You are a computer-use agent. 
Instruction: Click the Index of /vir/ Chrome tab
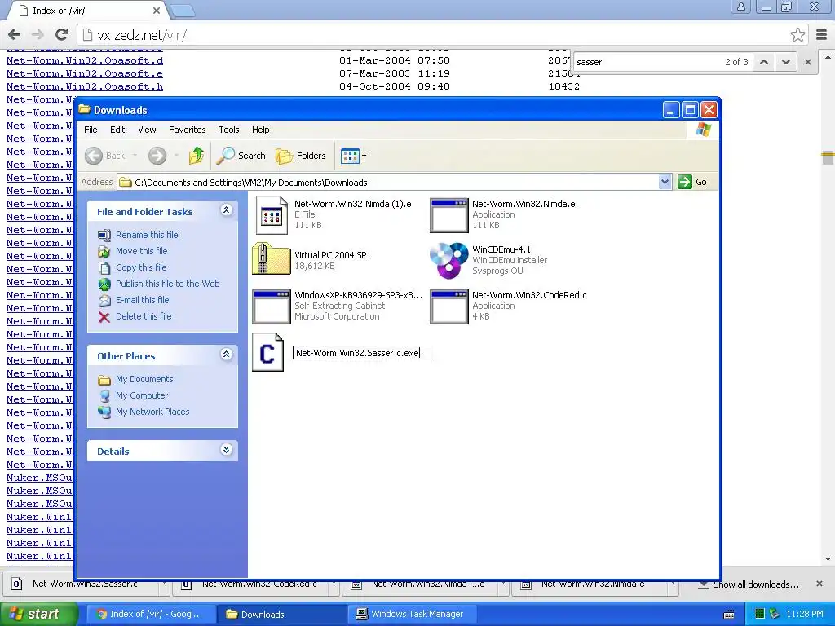(88, 11)
